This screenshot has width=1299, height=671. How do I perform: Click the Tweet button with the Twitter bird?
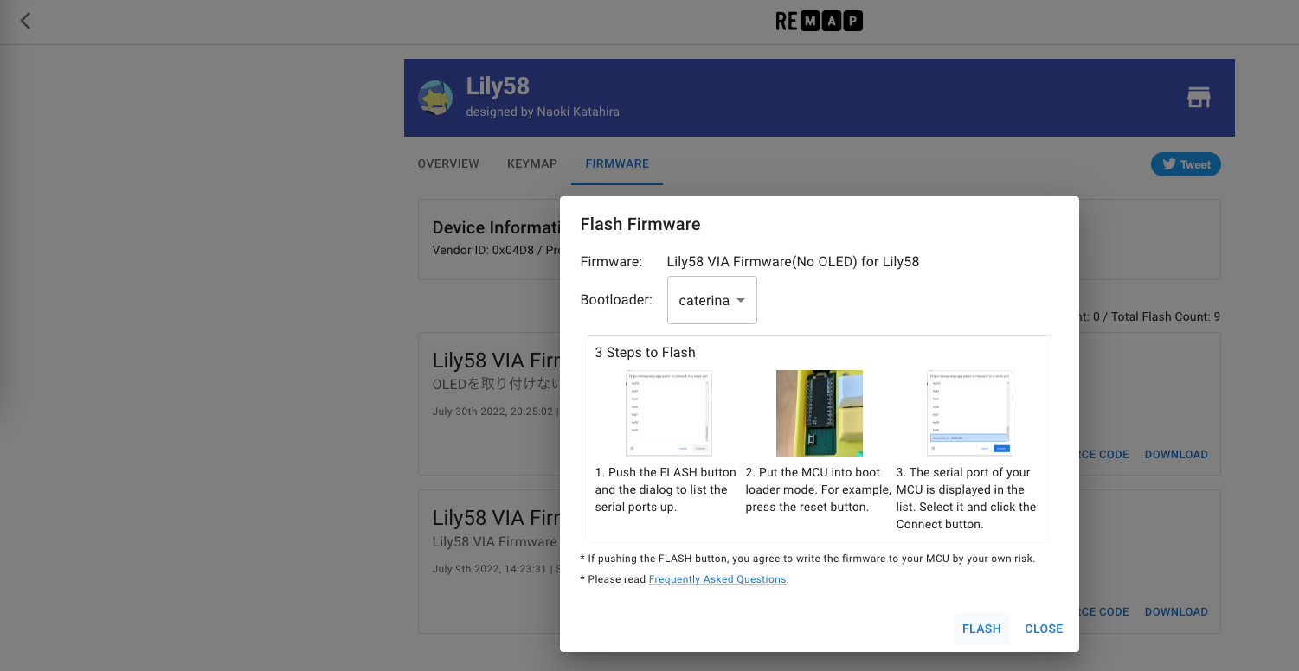(1186, 164)
